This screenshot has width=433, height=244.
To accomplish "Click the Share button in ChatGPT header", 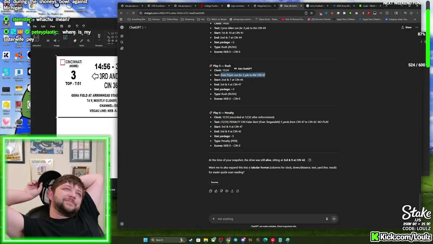I will [406, 27].
